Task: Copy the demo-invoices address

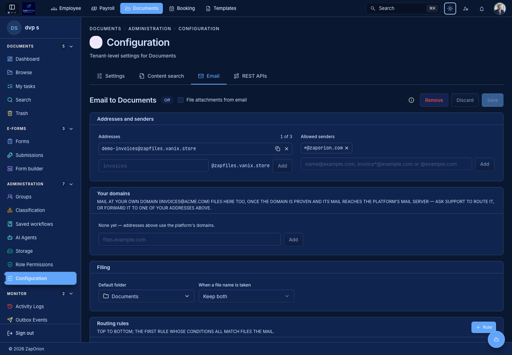Action: [x=278, y=149]
